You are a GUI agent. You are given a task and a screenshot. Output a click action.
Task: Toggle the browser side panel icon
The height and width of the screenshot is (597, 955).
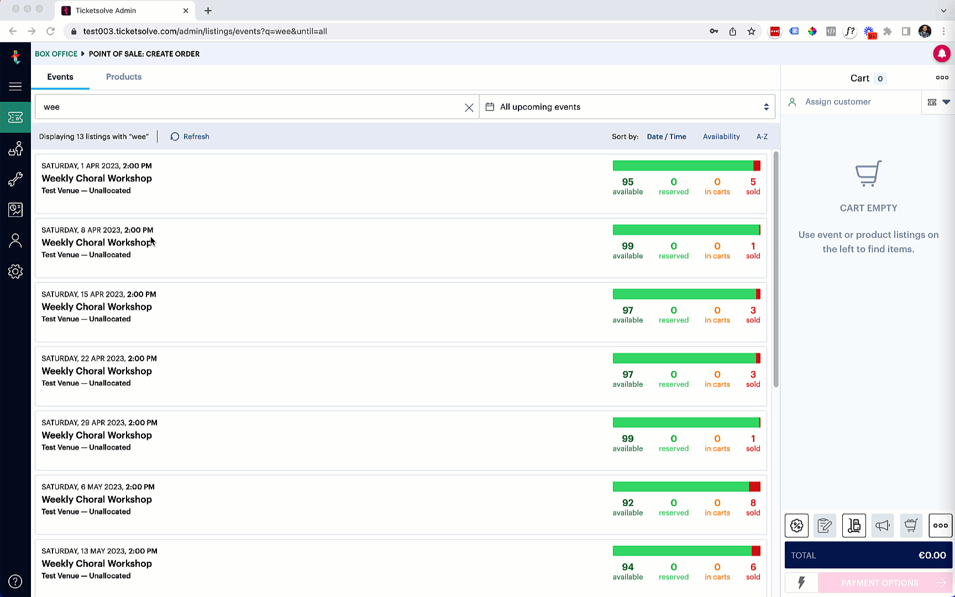click(906, 32)
